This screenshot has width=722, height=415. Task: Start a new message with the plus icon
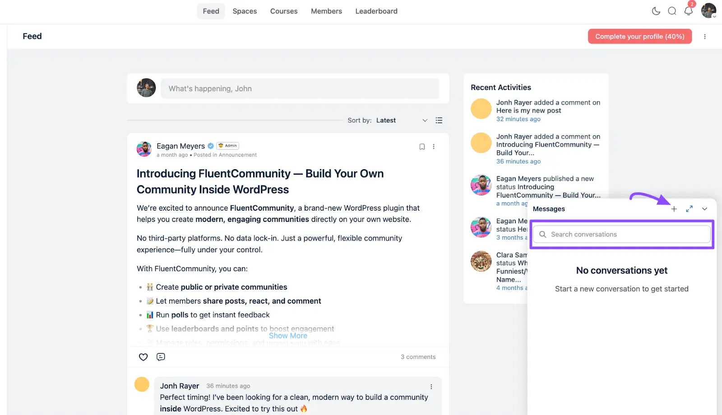[x=674, y=209]
